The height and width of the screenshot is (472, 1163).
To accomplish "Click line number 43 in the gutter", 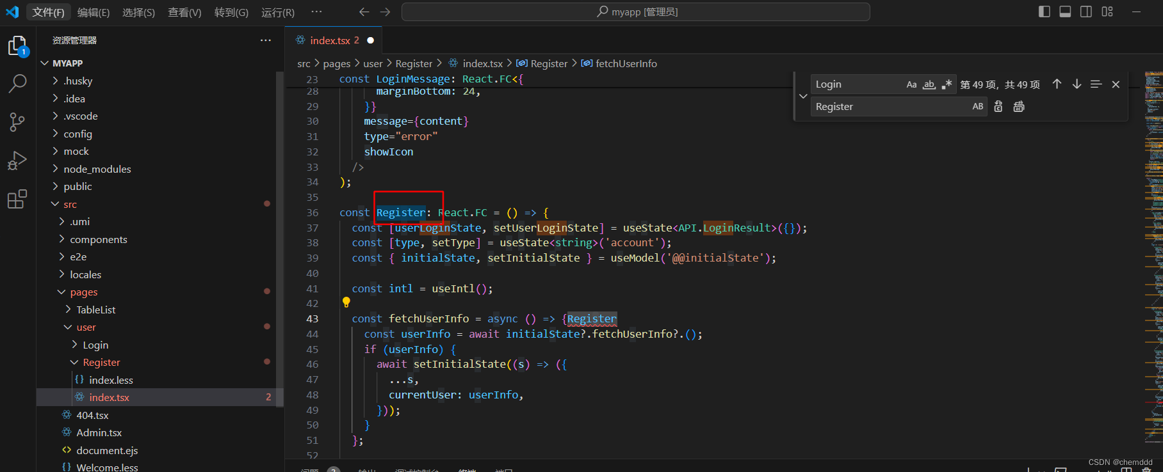I will (x=312, y=319).
